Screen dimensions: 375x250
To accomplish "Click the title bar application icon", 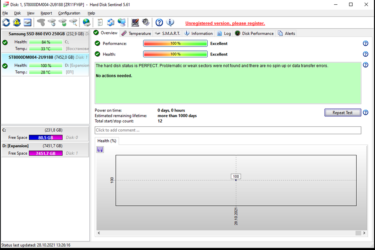I will coord(5,4).
